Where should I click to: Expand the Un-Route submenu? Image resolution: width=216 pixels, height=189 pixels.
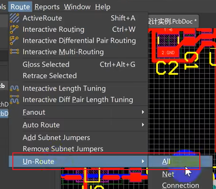79,161
